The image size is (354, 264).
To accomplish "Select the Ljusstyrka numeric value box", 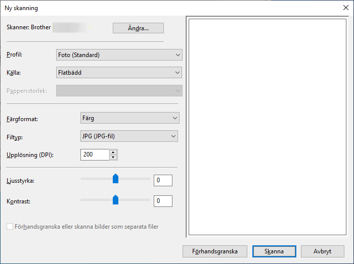I will pyautogui.click(x=163, y=180).
